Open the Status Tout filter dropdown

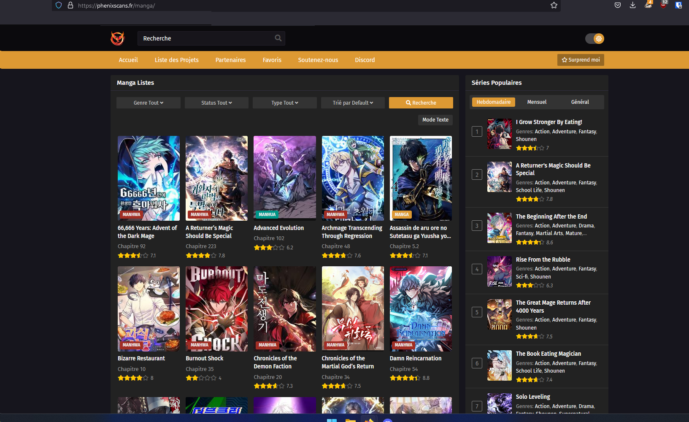point(216,103)
